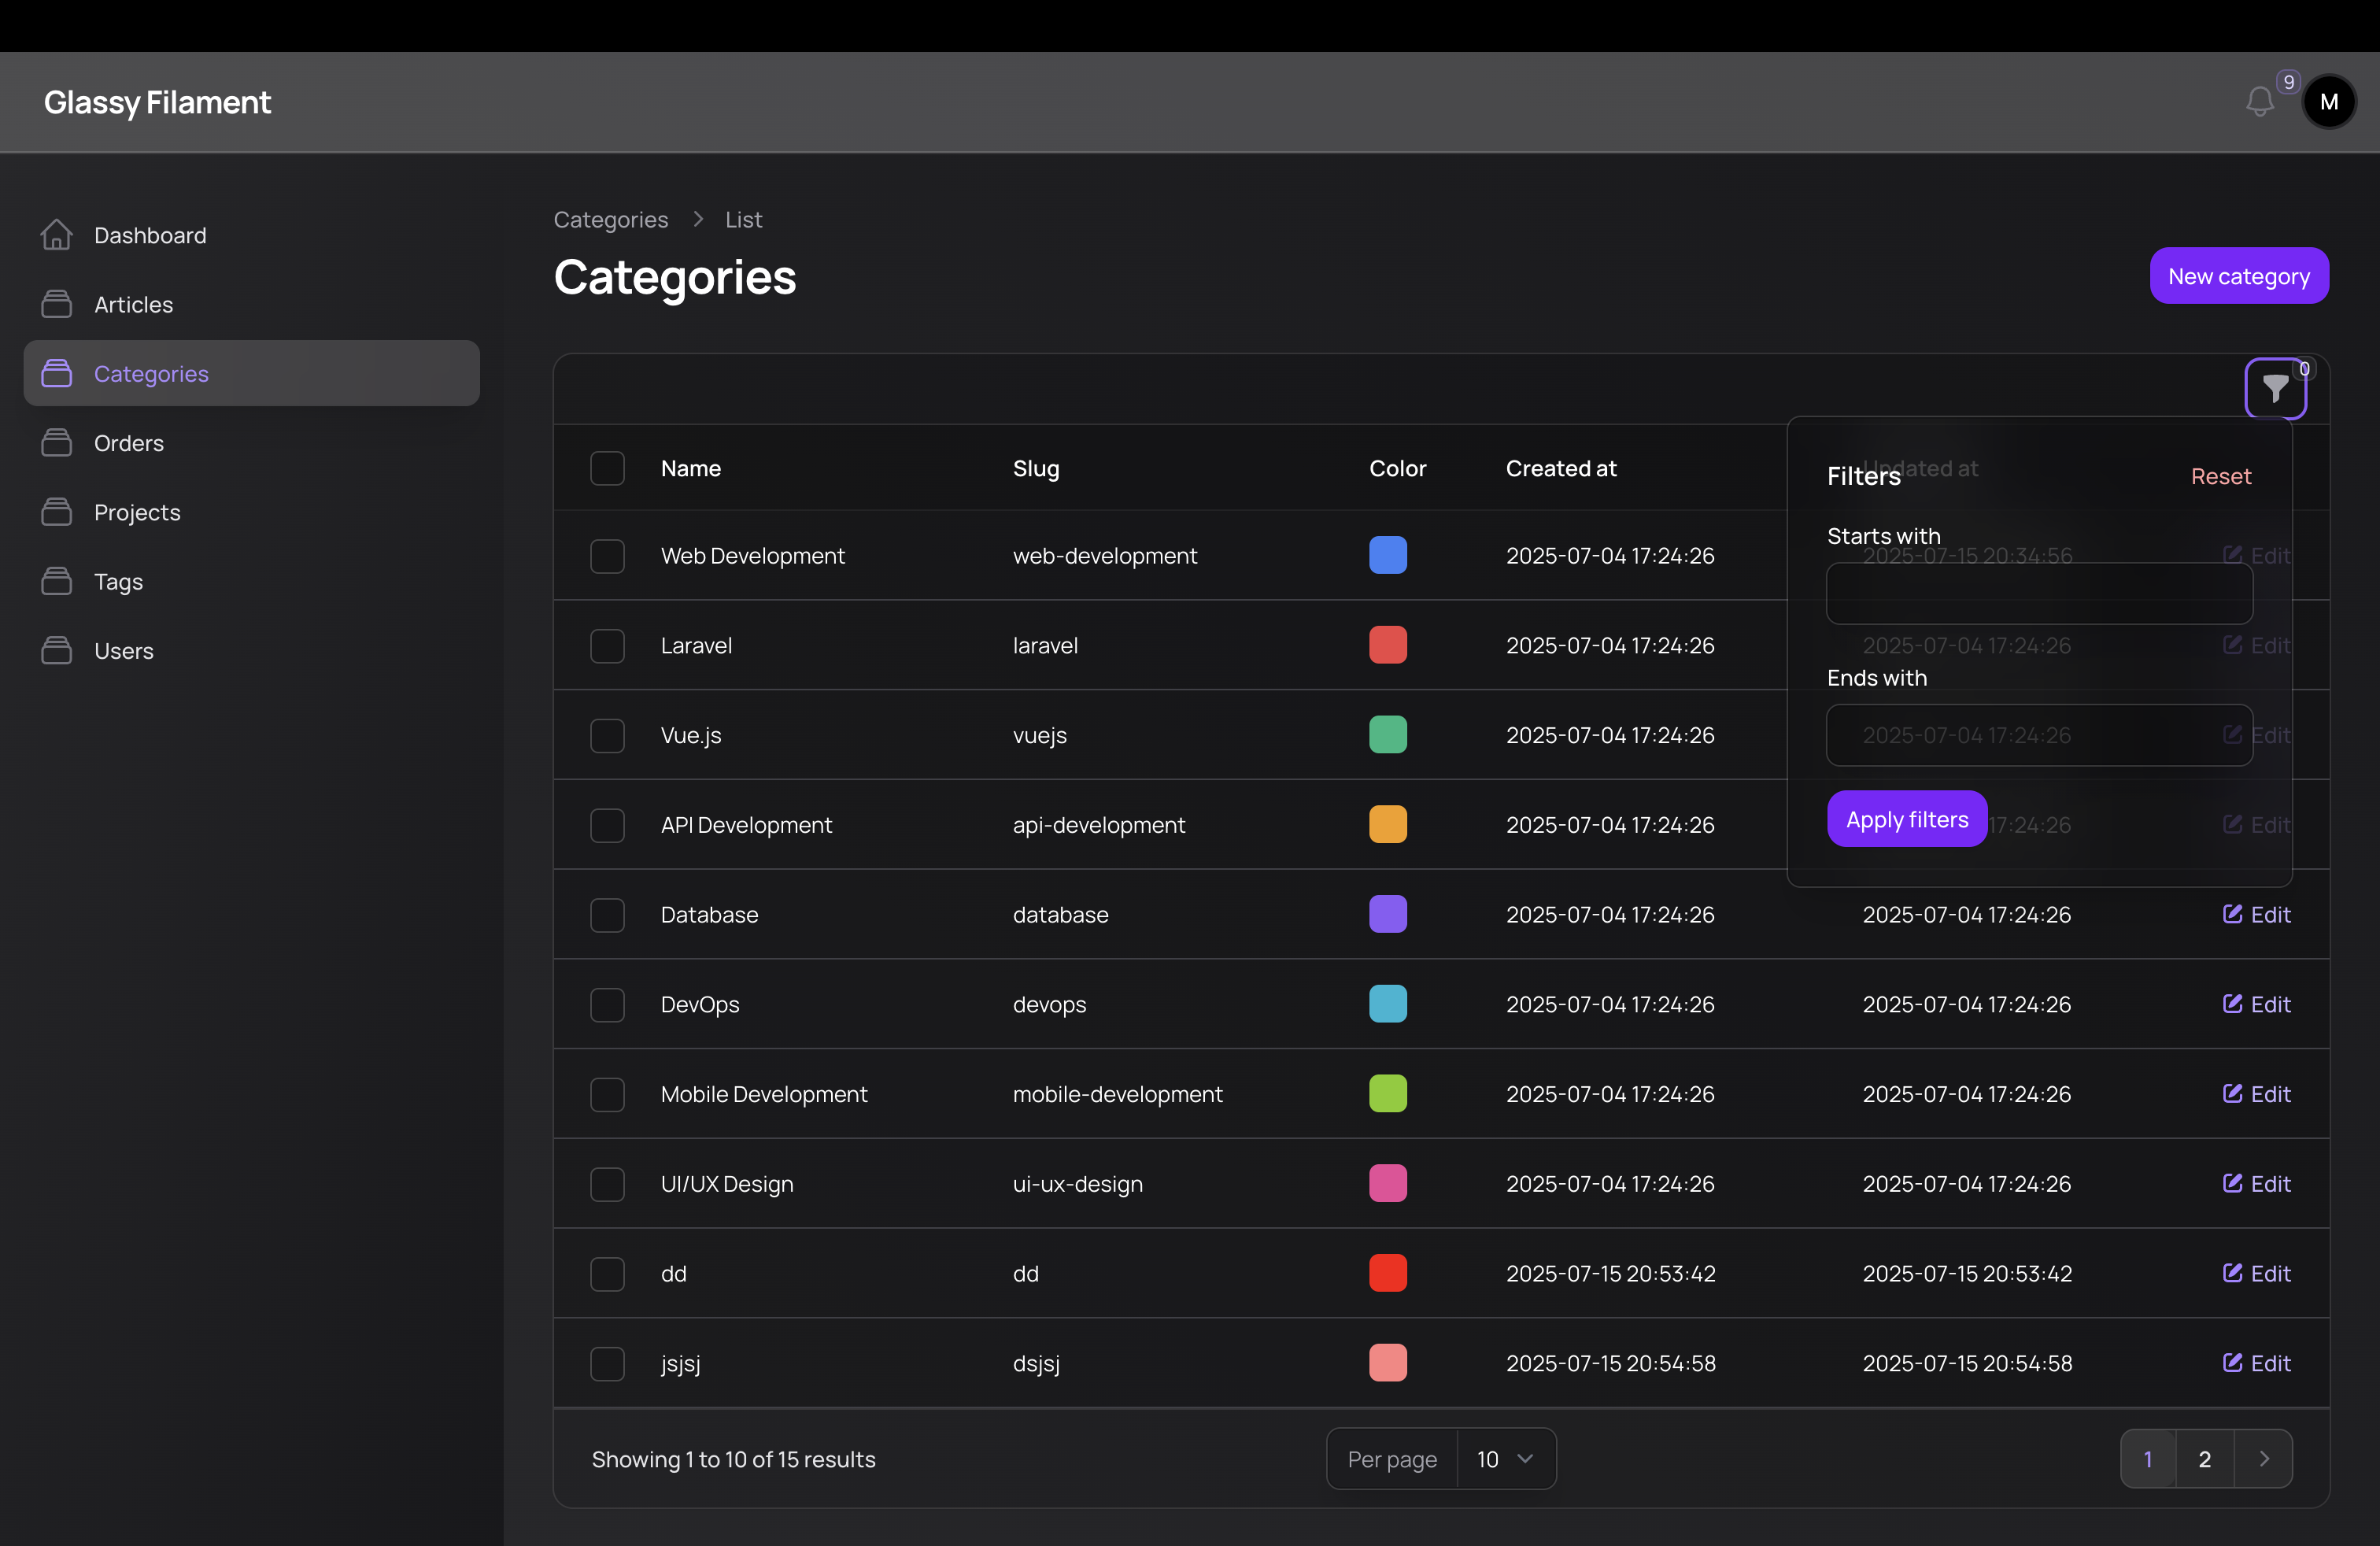
Task: Select the Vue.js row checkbox
Action: 607,736
